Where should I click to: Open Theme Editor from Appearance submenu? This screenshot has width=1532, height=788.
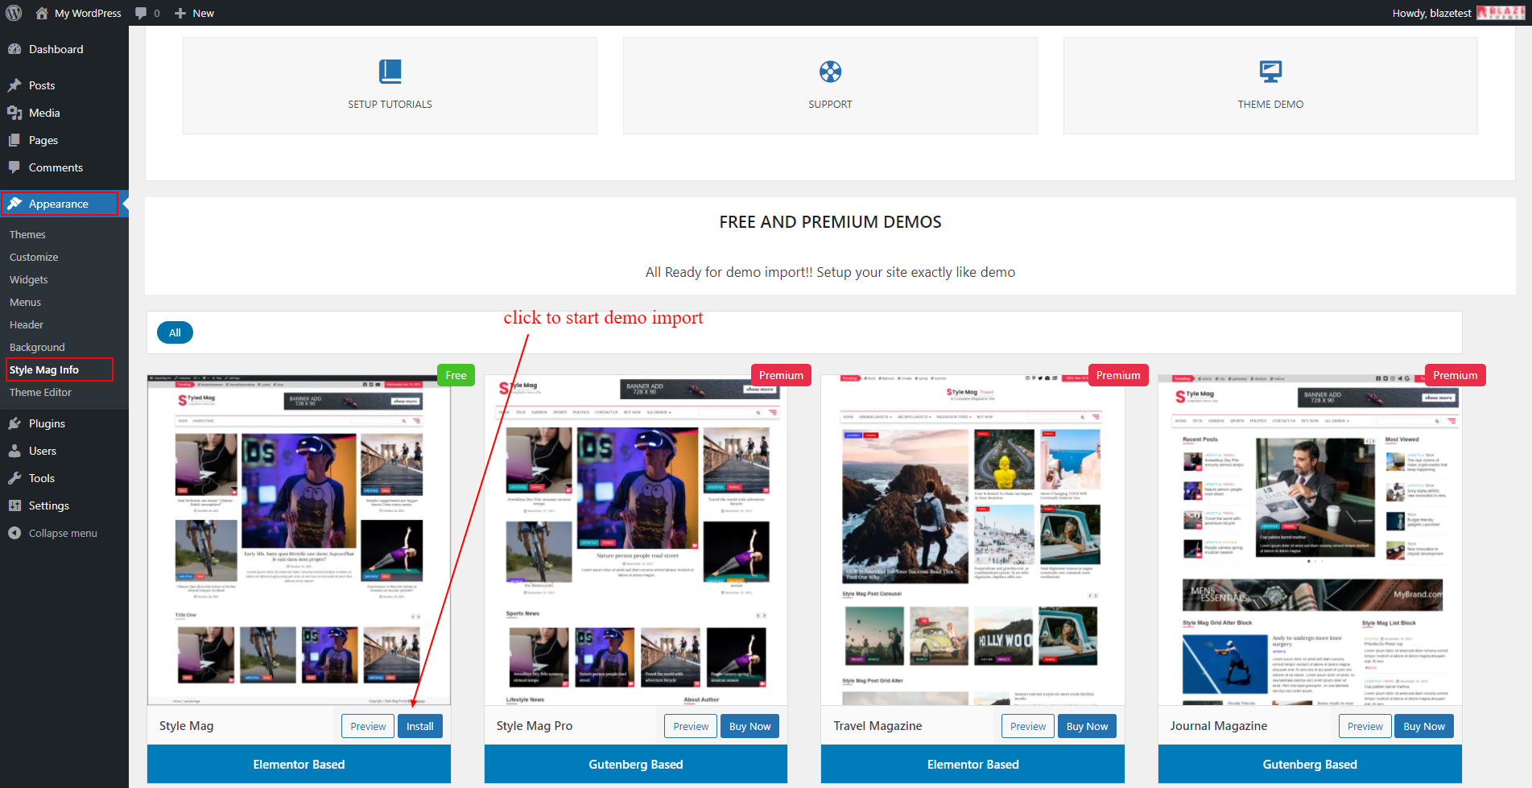40,392
